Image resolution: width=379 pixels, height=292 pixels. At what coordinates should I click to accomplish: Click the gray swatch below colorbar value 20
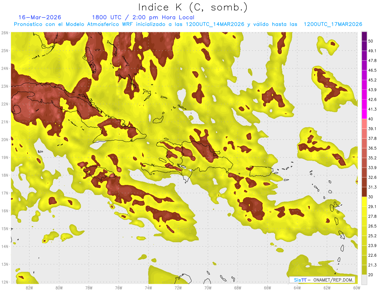(364, 279)
